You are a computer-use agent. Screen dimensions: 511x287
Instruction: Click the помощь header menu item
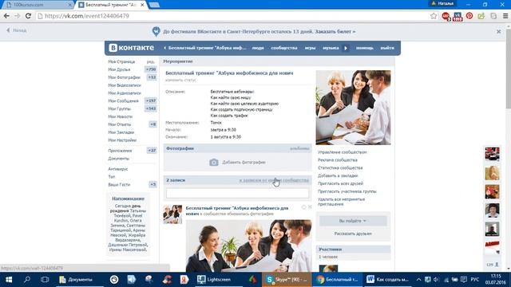(364, 48)
